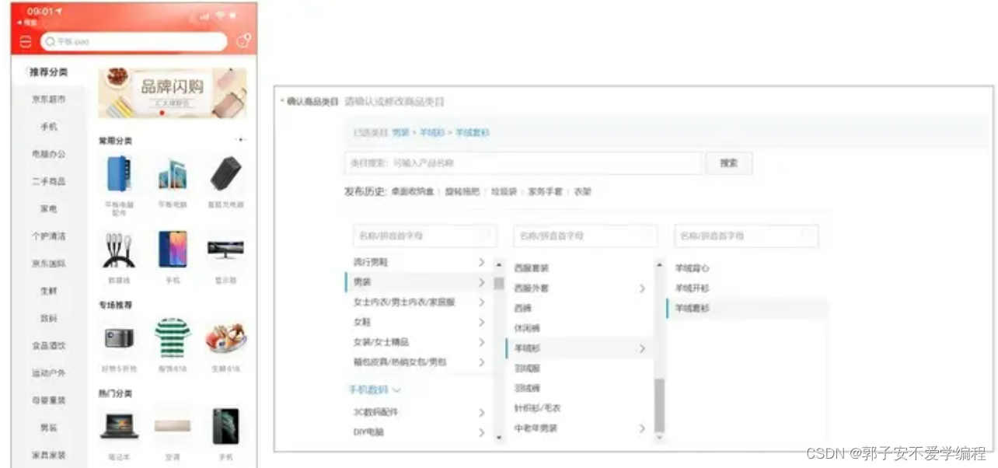Select 休闲裤 in second column
The image size is (998, 468).
click(x=527, y=328)
